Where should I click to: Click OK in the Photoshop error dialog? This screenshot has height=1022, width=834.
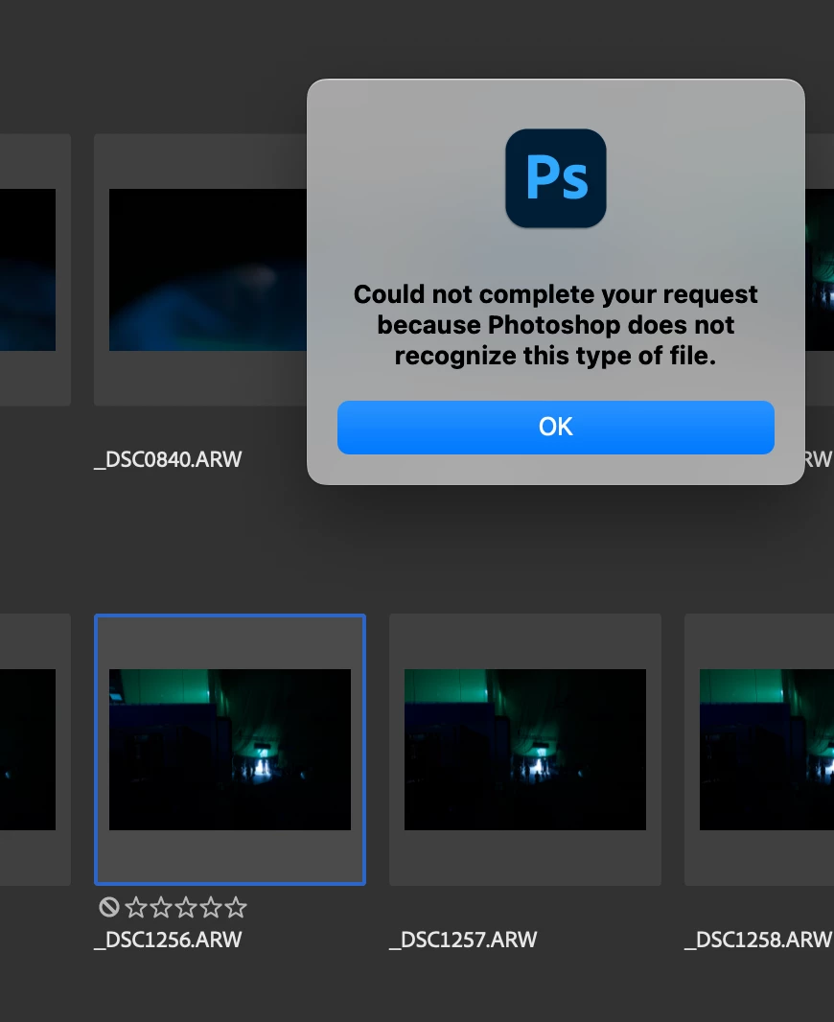(x=556, y=427)
